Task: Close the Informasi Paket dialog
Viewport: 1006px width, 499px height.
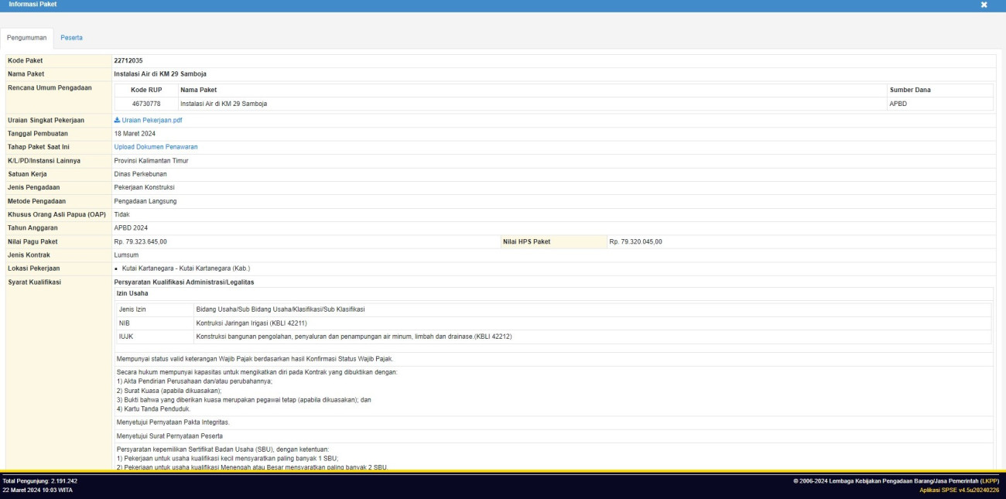Action: (984, 5)
